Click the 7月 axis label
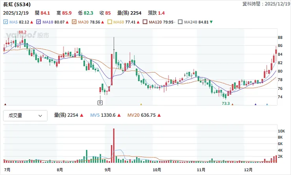This screenshot has height=175, width=291. tap(7, 170)
